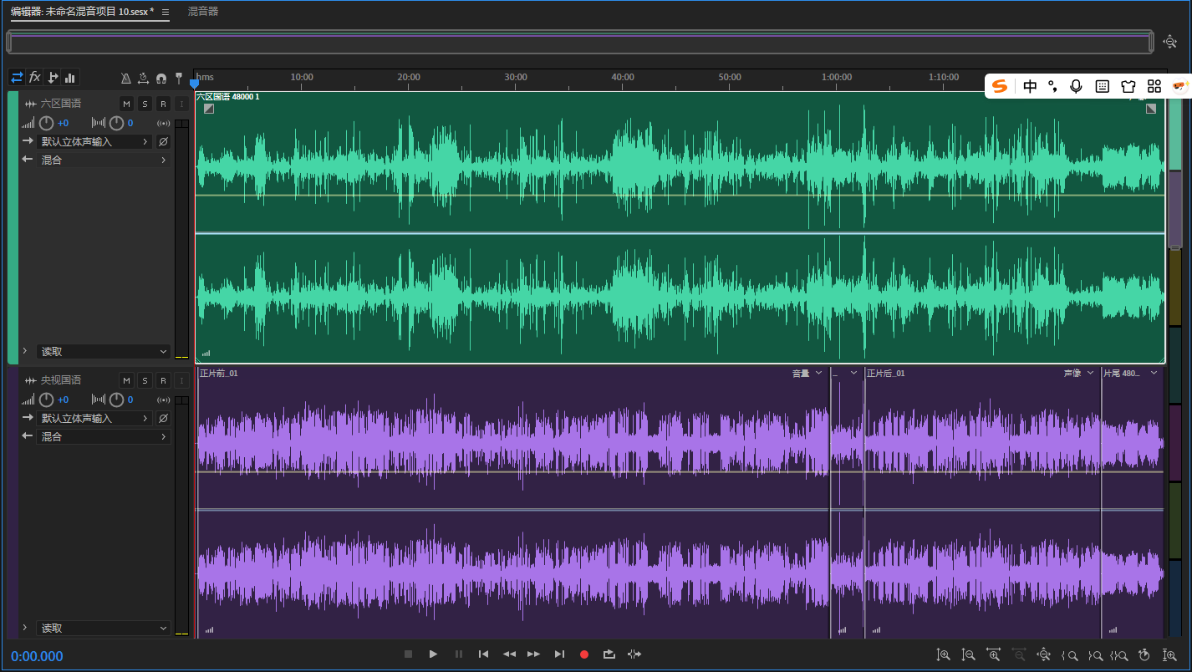Open 默认立体声输入 input dropdown on 六区国语 track

click(x=94, y=142)
